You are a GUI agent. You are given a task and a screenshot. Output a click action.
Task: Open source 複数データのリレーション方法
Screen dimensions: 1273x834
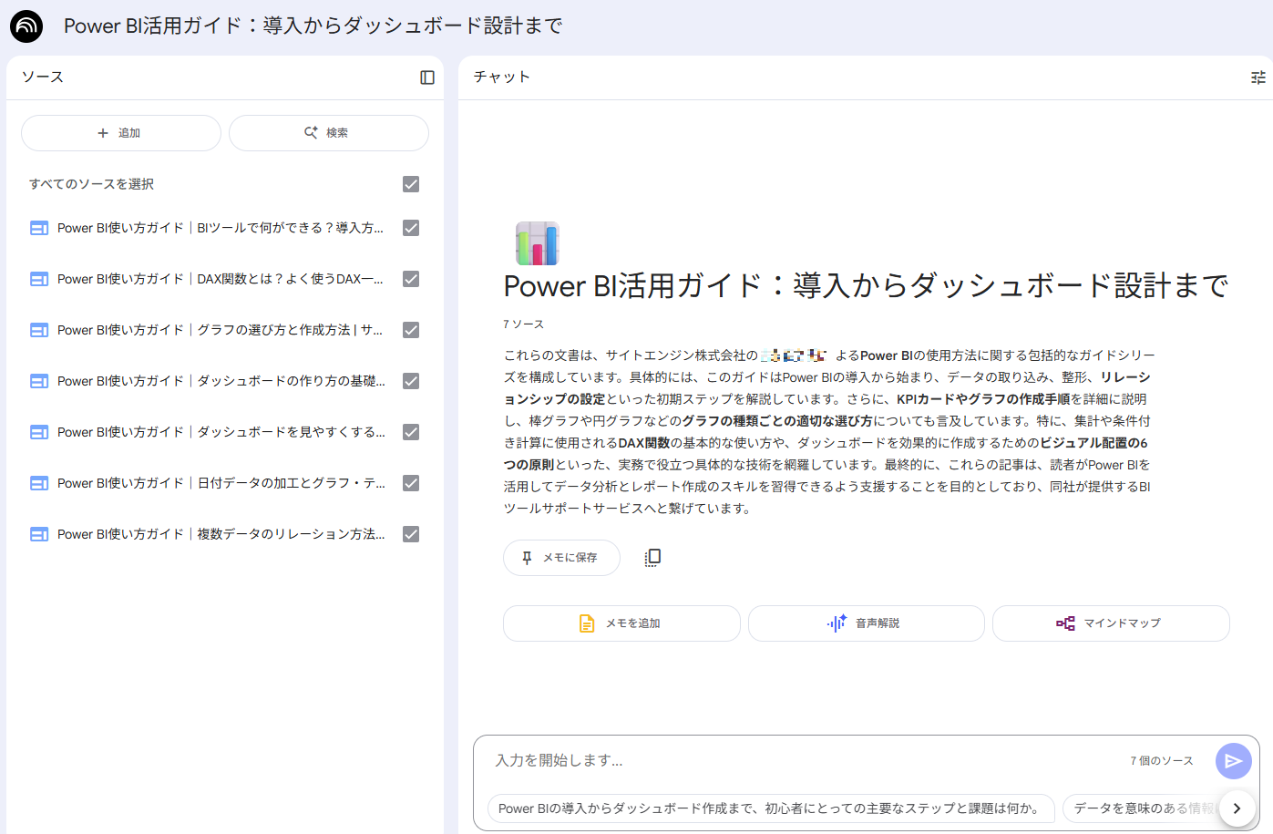(221, 534)
